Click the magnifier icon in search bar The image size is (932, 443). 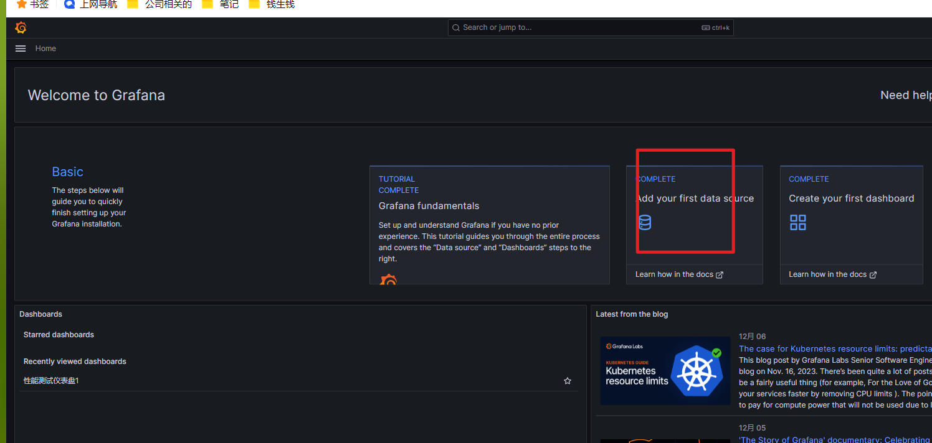(x=456, y=27)
